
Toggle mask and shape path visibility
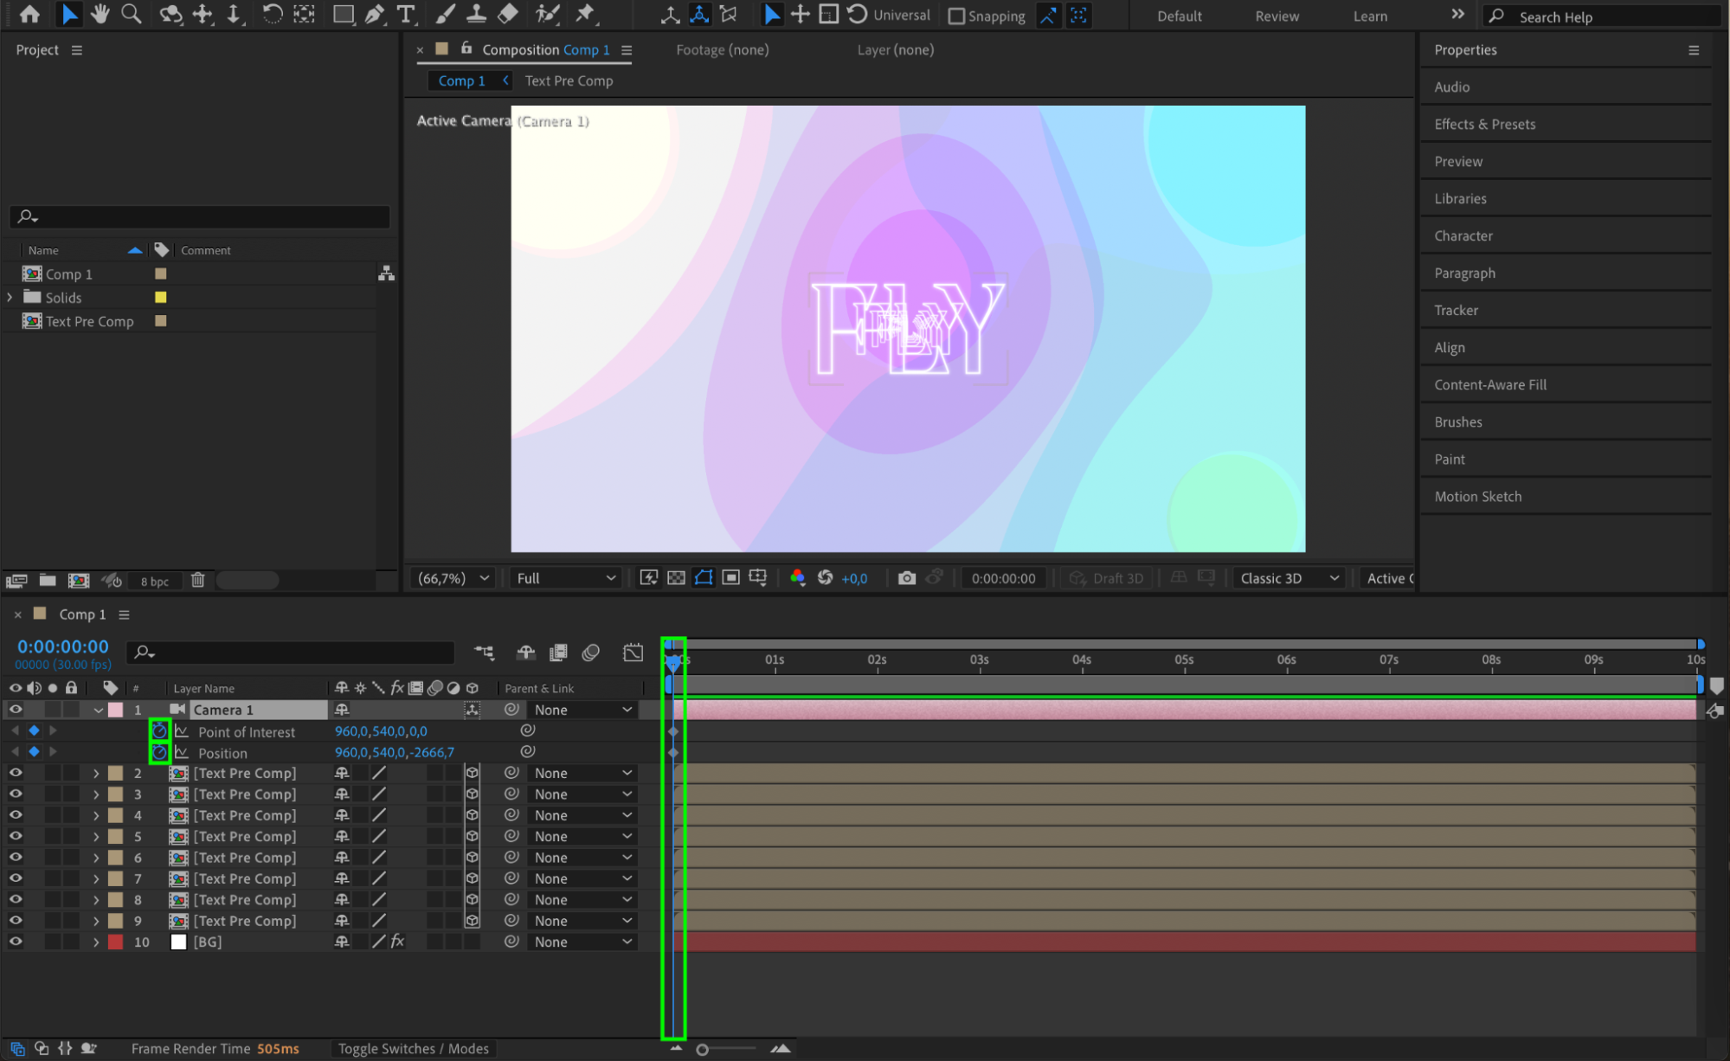(704, 578)
